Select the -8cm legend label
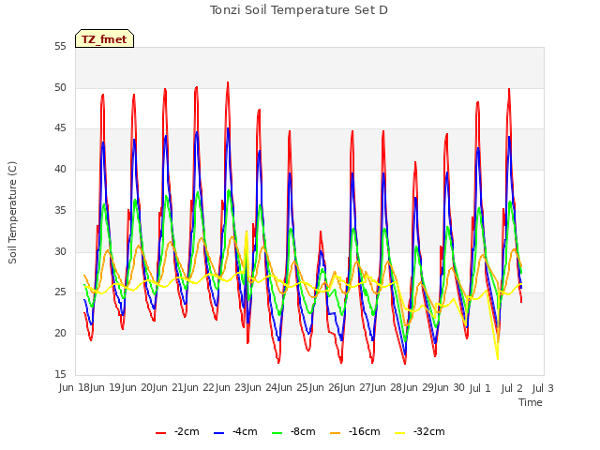The image size is (600, 450). point(303,431)
